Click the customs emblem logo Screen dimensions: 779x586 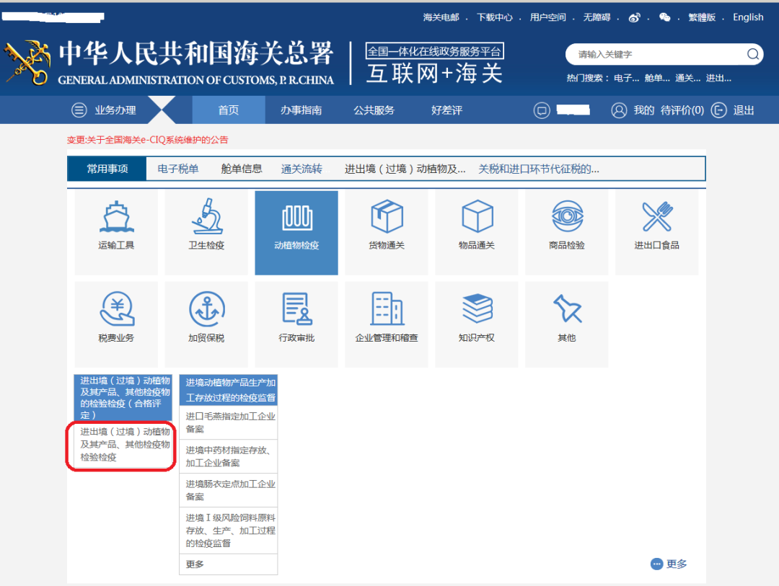point(27,63)
